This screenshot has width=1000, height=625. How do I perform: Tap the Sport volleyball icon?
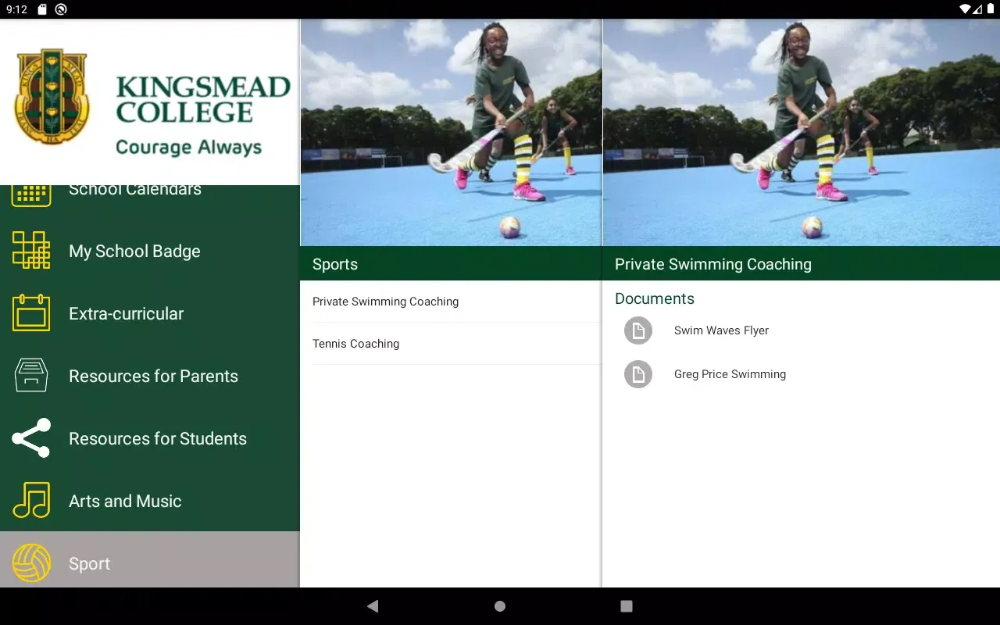(x=31, y=563)
